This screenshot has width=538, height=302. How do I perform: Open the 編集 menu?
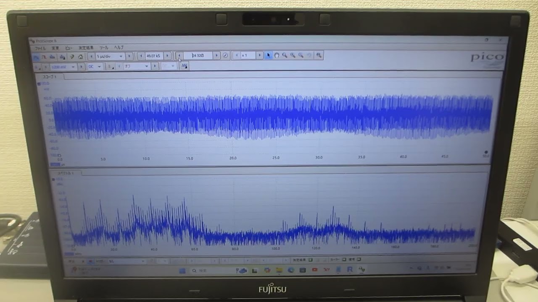click(55, 48)
